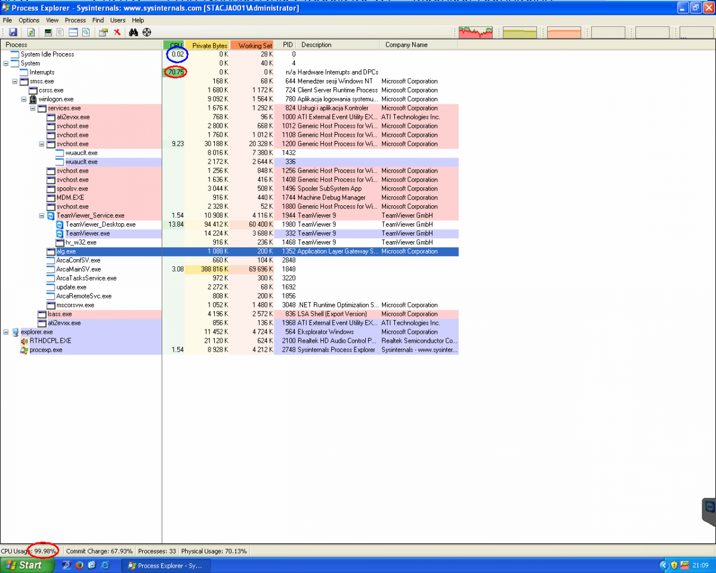
Task: Click the yellow commit history mini graph
Action: 520,32
